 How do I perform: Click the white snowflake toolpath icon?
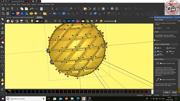tap(103, 9)
